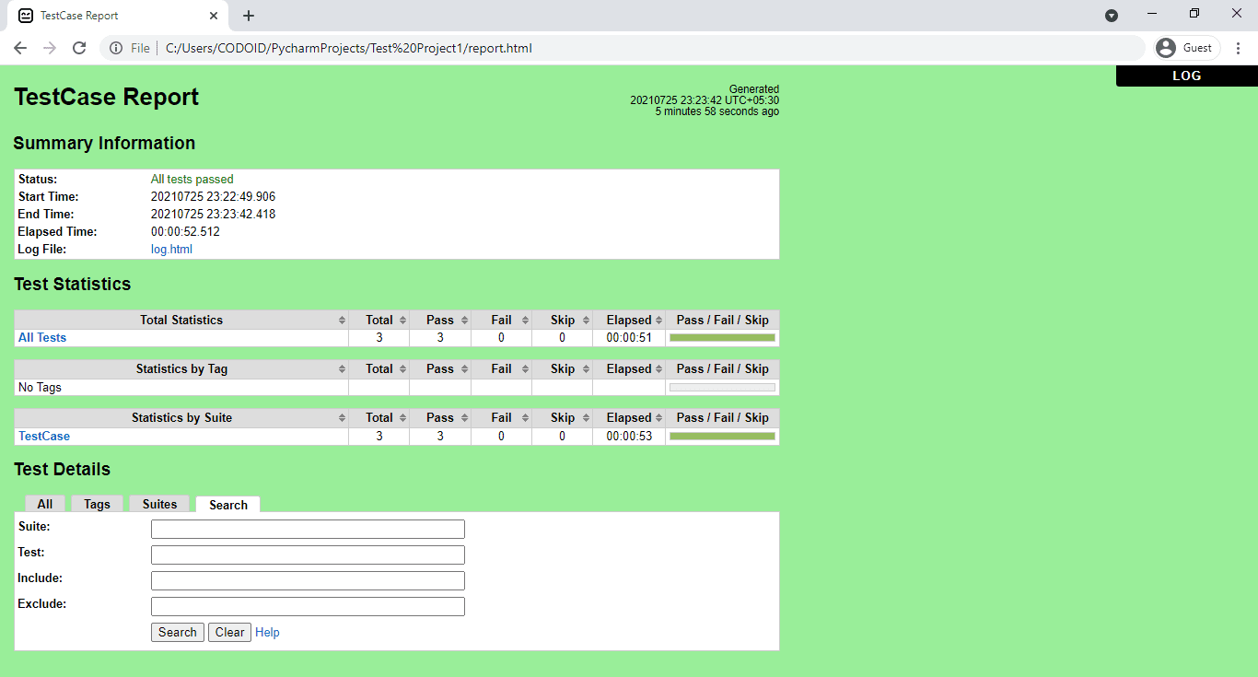1258x677 pixels.
Task: Reload the report page
Action: [79, 48]
